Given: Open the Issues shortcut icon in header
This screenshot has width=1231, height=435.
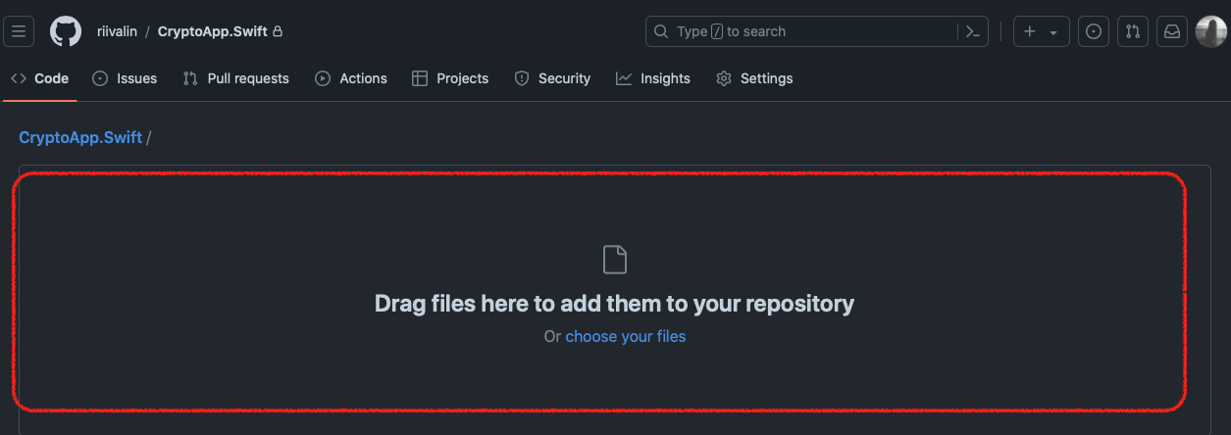Looking at the screenshot, I should click(1094, 31).
